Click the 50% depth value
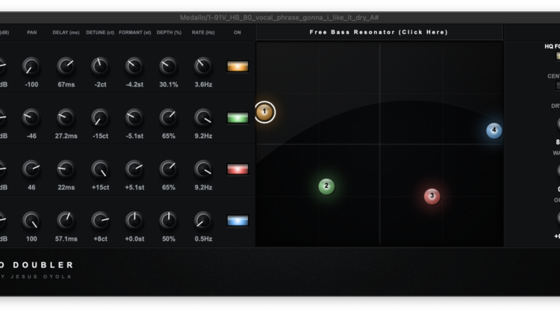This screenshot has width=560, height=313. [169, 239]
